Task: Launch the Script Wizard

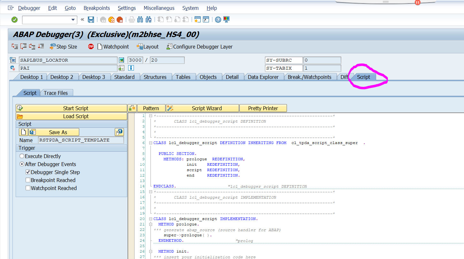Action: 202,108
